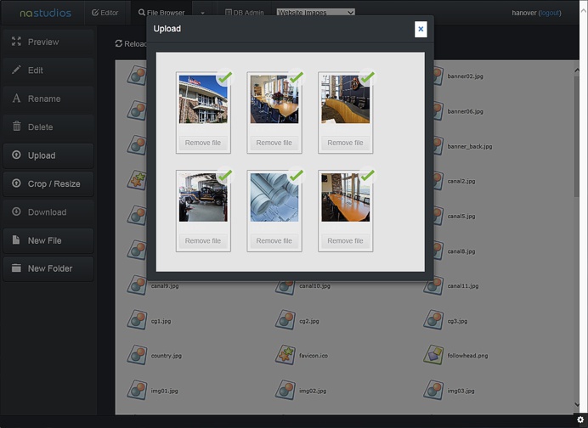Click the logout link
Image resolution: width=588 pixels, height=428 pixels.
(x=550, y=13)
